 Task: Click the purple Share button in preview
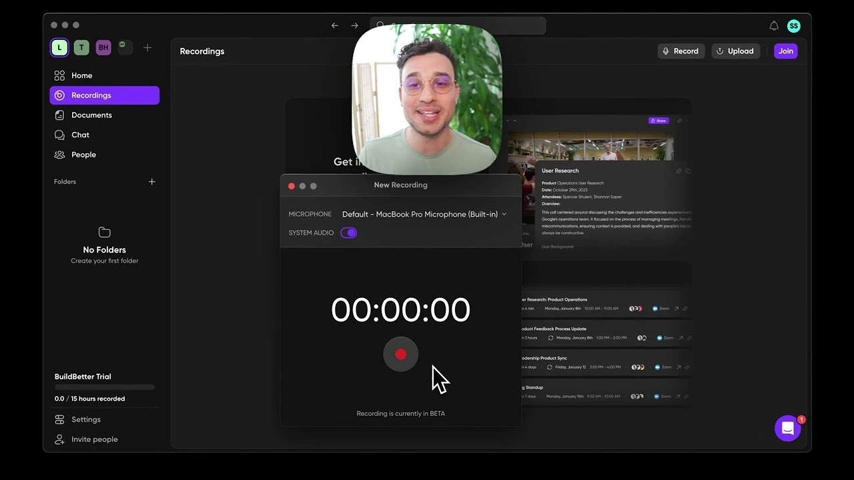(x=659, y=121)
